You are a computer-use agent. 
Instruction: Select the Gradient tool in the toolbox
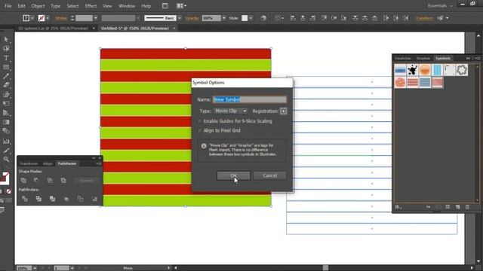click(6, 122)
